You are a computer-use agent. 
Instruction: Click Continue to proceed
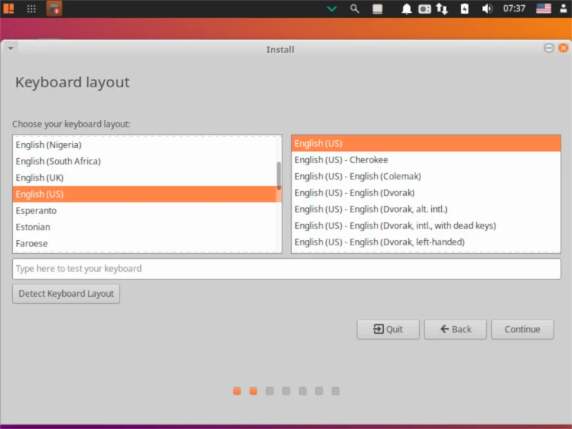tap(523, 330)
